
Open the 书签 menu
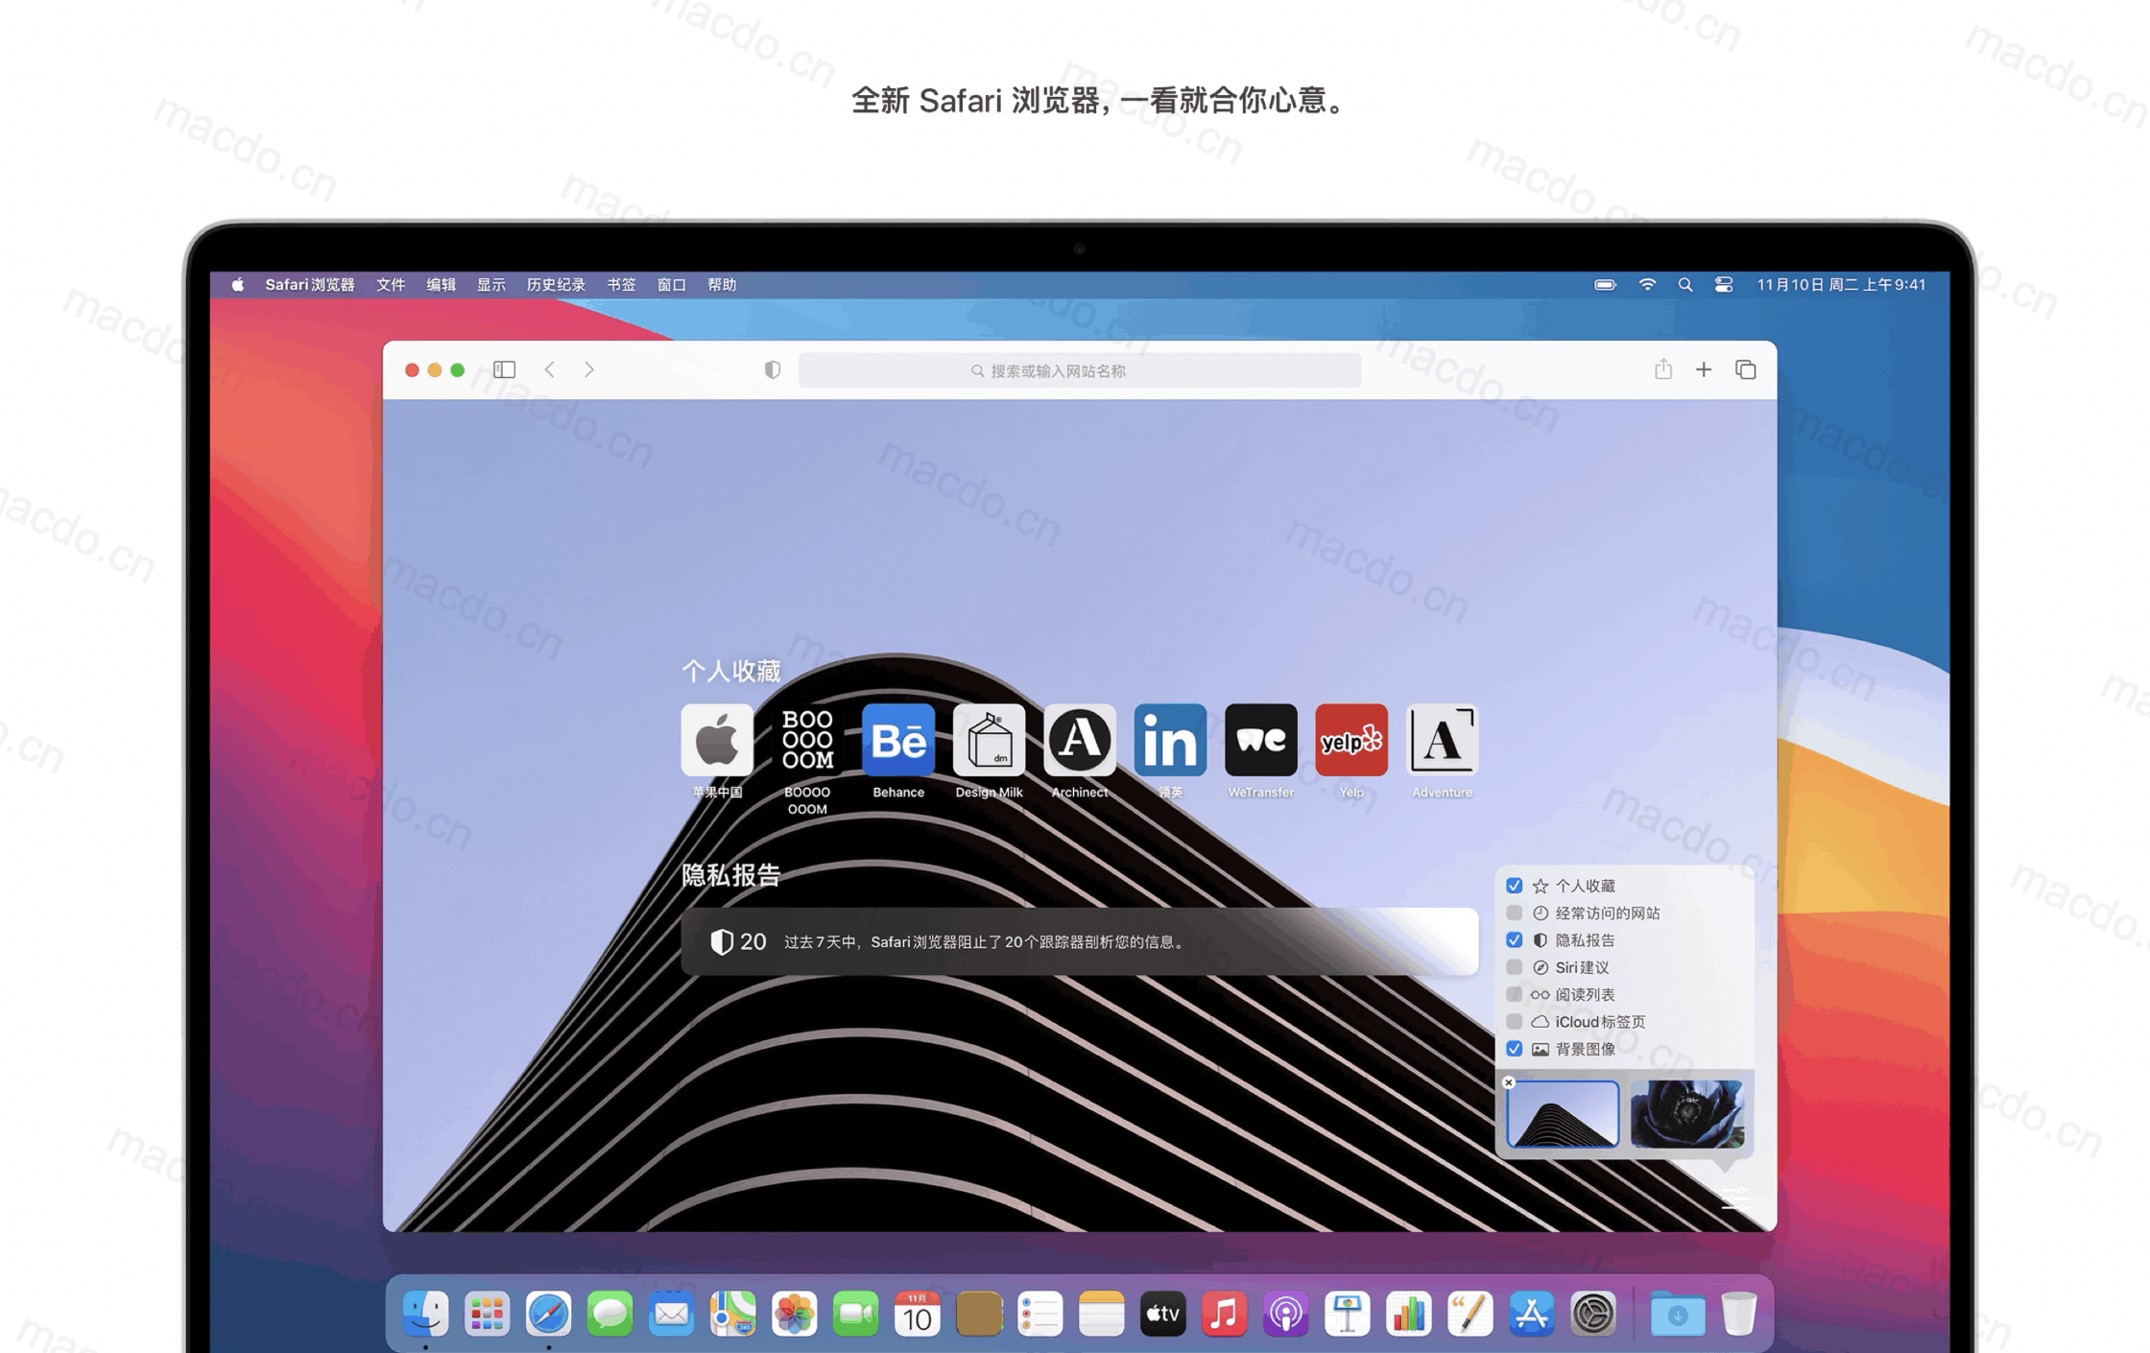pos(621,284)
